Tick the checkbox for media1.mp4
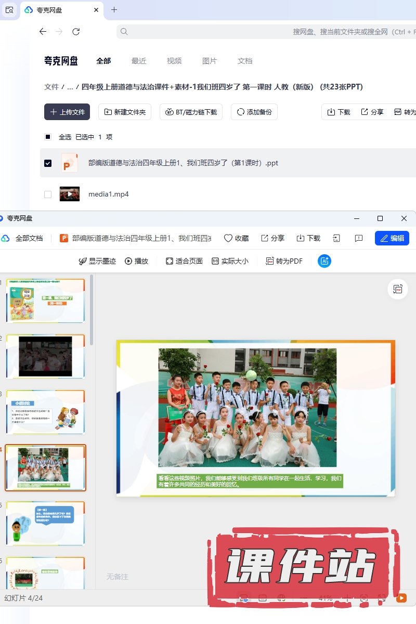 (48, 194)
